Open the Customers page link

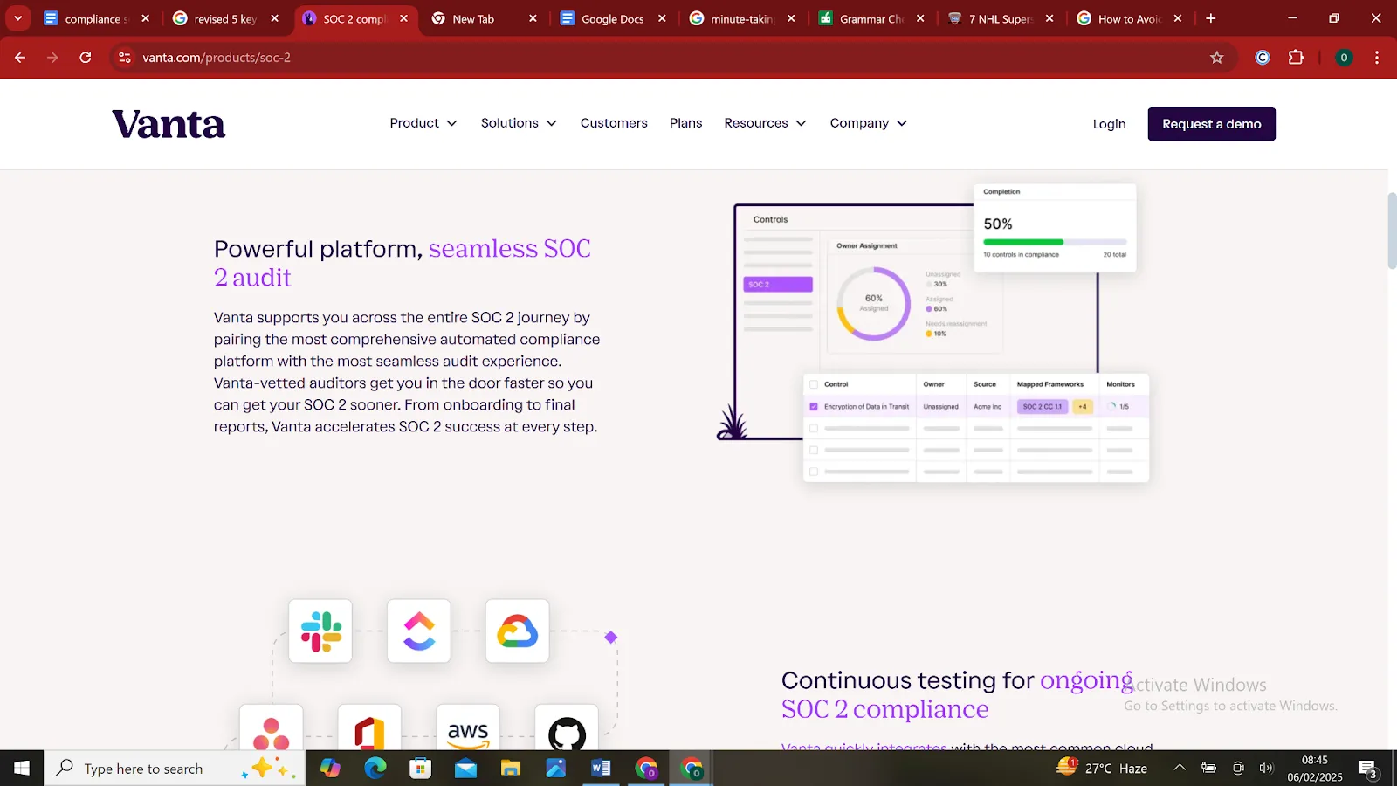point(614,123)
